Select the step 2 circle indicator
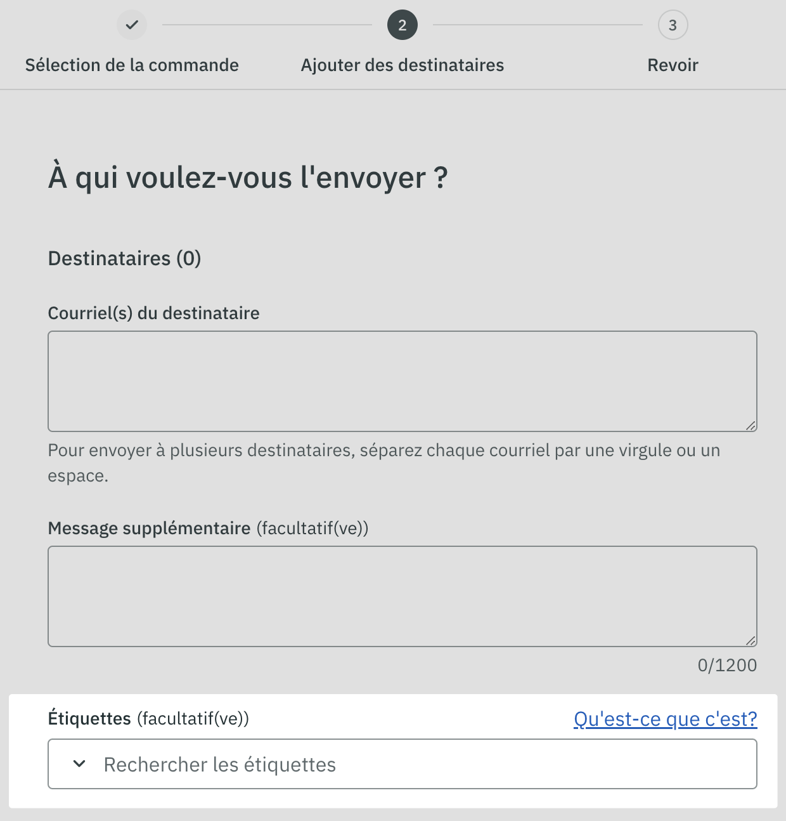This screenshot has height=821, width=786. (x=402, y=25)
